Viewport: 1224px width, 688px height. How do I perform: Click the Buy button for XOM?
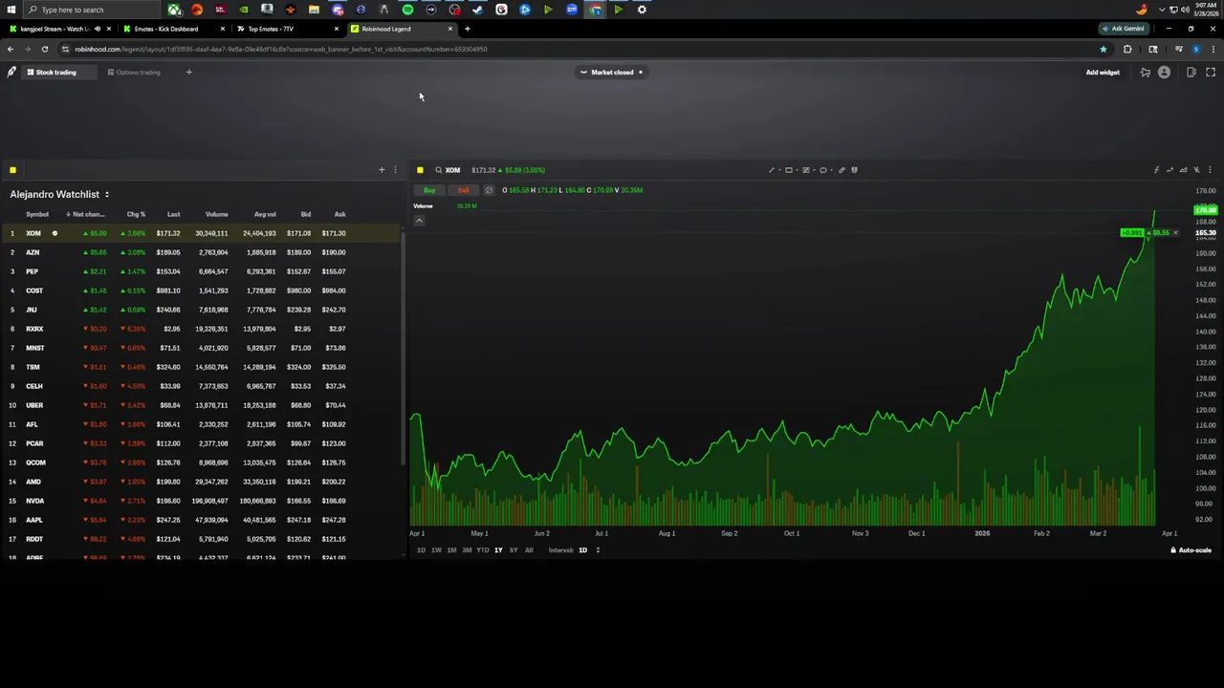[x=429, y=190]
